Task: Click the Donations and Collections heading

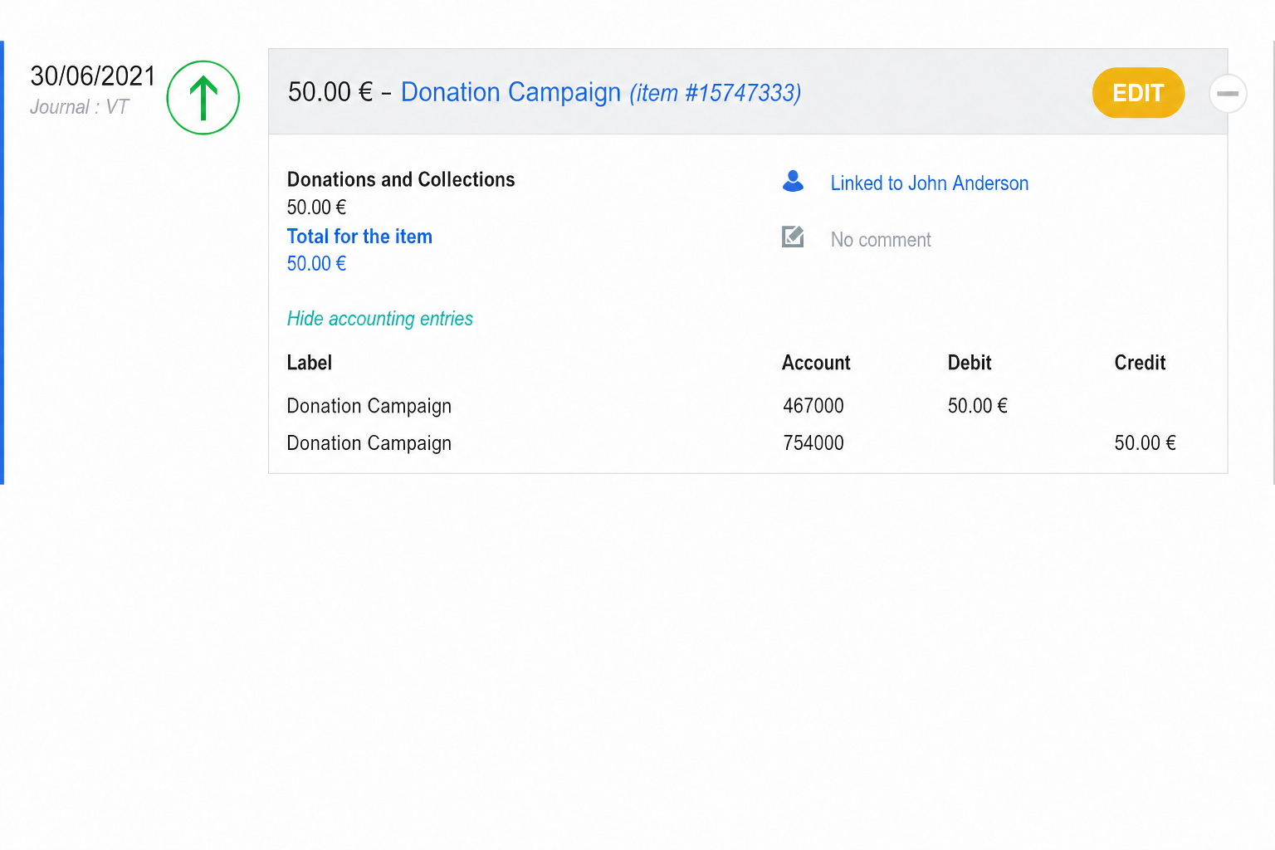Action: (401, 180)
